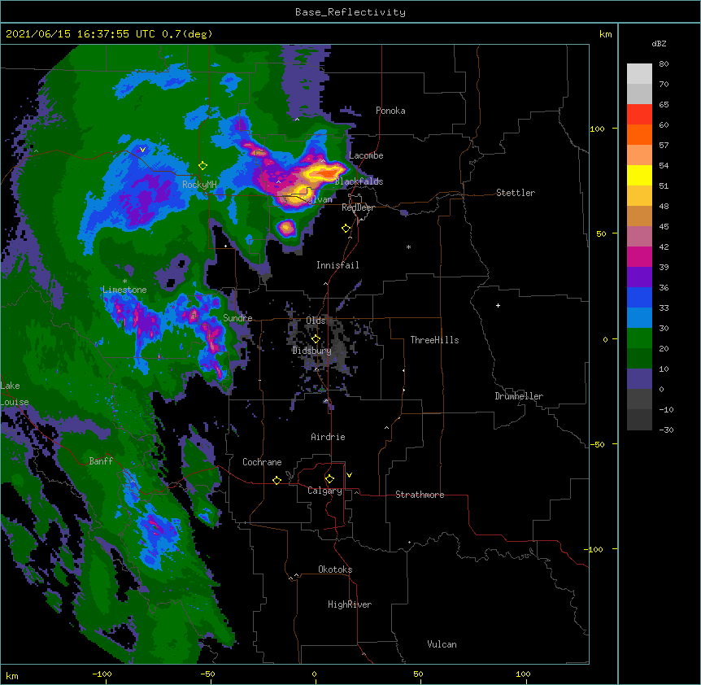This screenshot has width=701, height=685.
Task: Click the 50 tick label on right axis
Action: [601, 233]
